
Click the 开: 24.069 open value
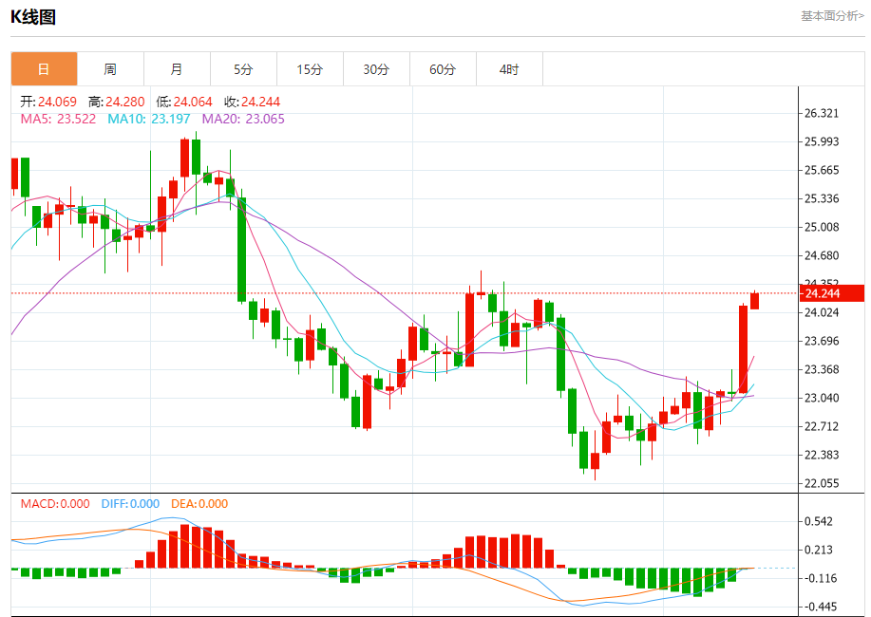click(x=48, y=102)
